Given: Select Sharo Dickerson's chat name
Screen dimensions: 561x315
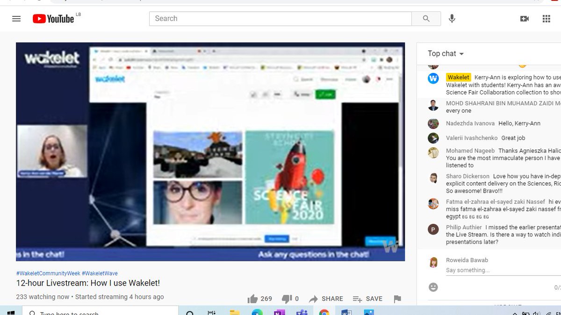Looking at the screenshot, I should click(467, 176).
